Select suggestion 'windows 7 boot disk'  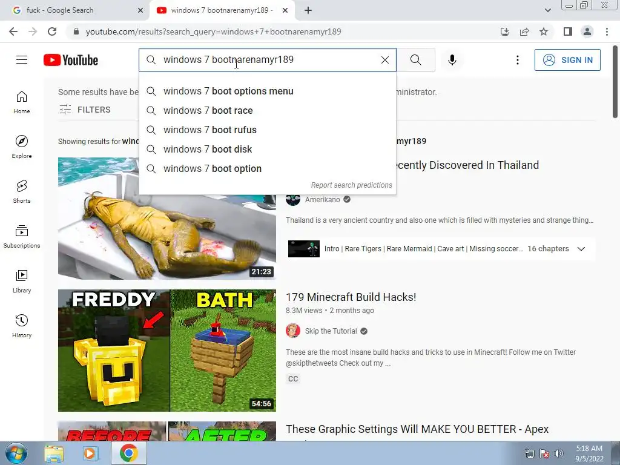pyautogui.click(x=267, y=150)
